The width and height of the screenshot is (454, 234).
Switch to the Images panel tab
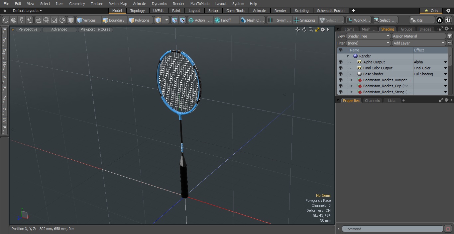(425, 29)
